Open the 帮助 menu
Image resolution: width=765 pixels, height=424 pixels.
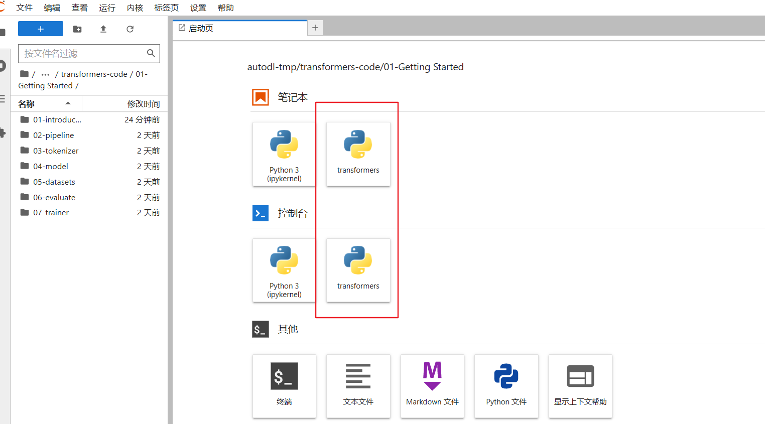[x=226, y=8]
